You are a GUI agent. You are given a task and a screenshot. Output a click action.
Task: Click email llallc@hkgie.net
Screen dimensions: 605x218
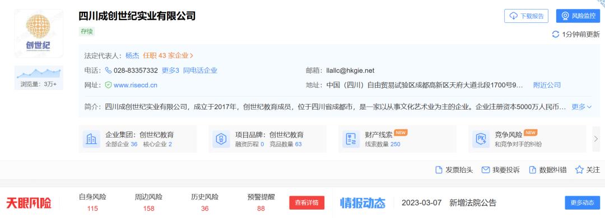click(x=350, y=70)
